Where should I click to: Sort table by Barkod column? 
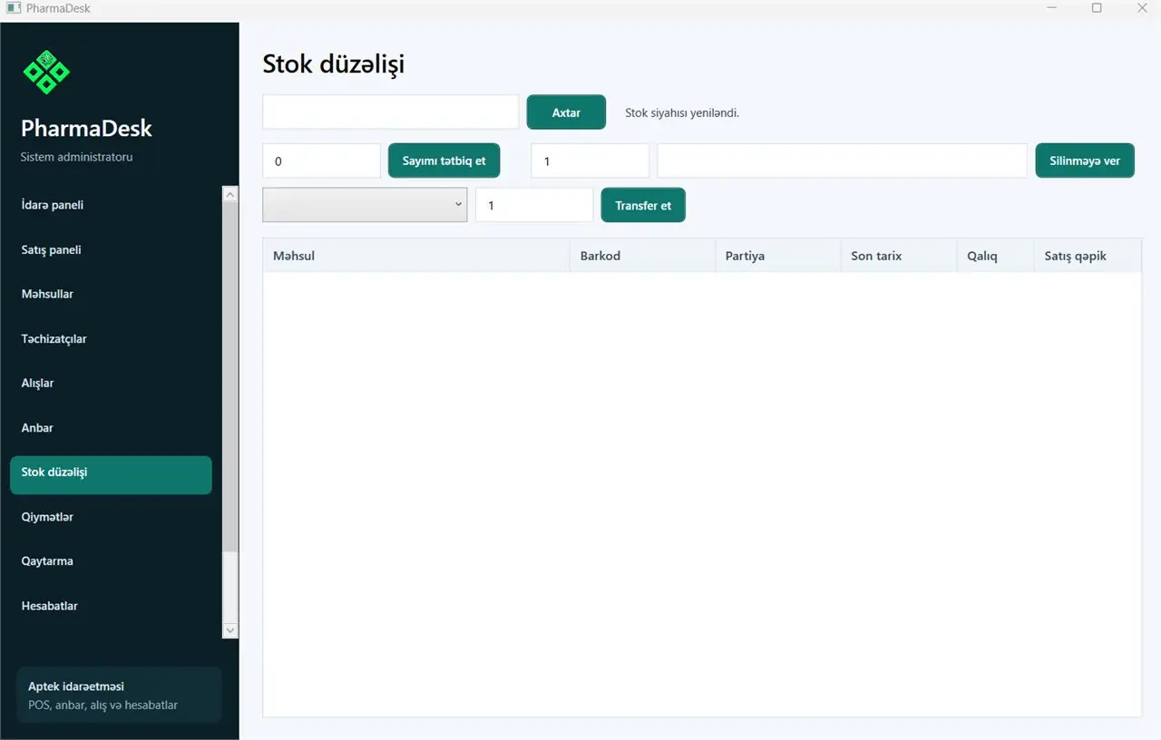pyautogui.click(x=642, y=256)
